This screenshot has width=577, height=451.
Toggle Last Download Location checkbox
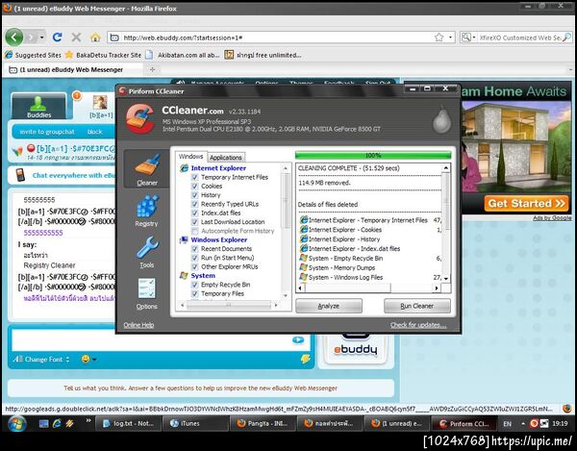195,222
